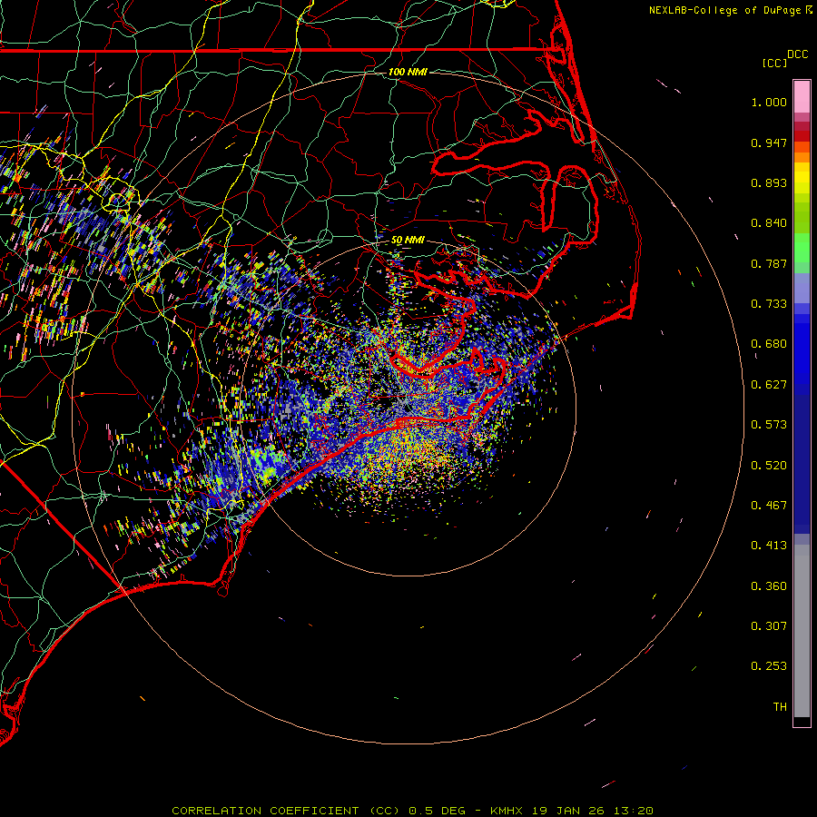Screen dimensions: 817x817
Task: Click the Correlation Coefficient KMHX caption text
Action: click(x=412, y=811)
